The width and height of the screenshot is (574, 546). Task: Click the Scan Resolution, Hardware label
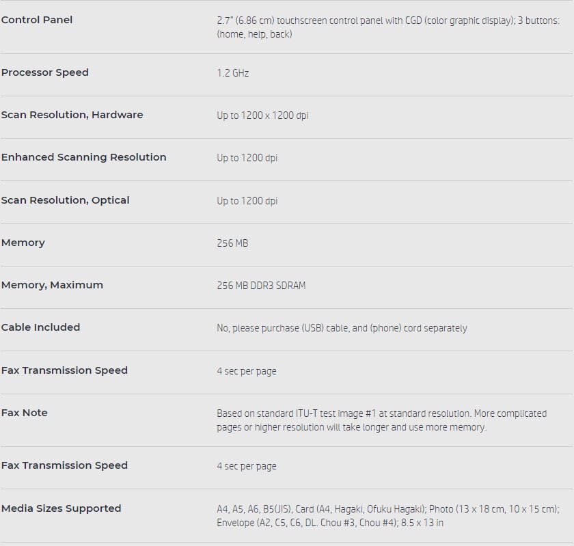[x=72, y=115]
